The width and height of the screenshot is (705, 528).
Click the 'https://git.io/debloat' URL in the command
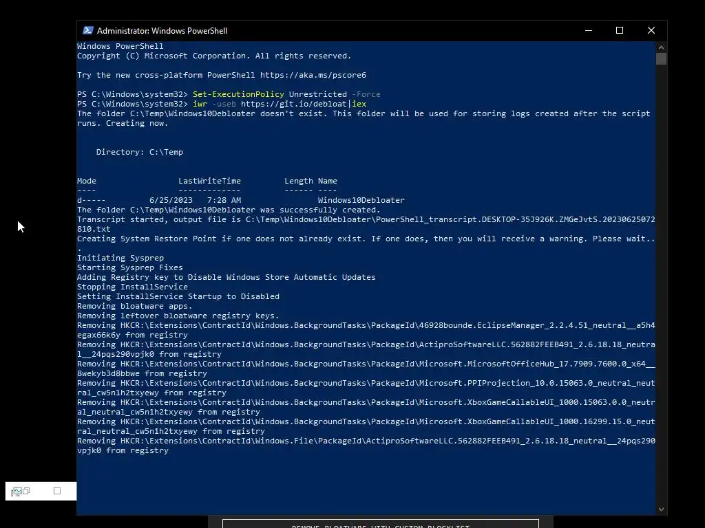(x=293, y=104)
